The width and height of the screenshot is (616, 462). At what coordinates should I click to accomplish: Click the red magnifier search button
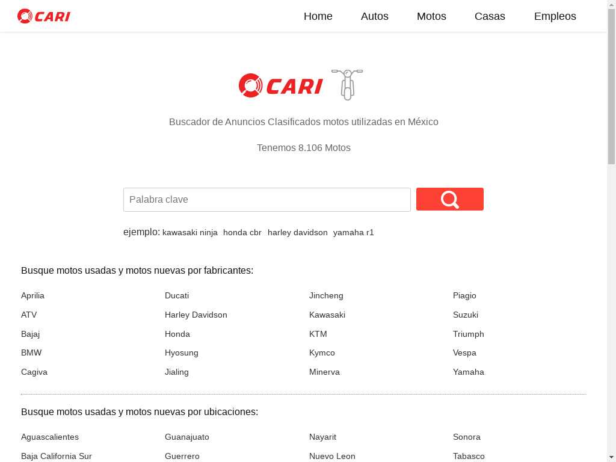click(x=450, y=199)
